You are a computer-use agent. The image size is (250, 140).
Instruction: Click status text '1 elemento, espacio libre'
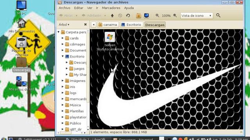pyautogui.click(x=119, y=132)
